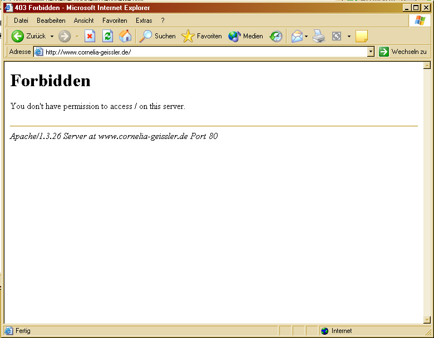Stop loading with the red X icon
Viewport: 434px width, 338px height.
pyautogui.click(x=90, y=36)
